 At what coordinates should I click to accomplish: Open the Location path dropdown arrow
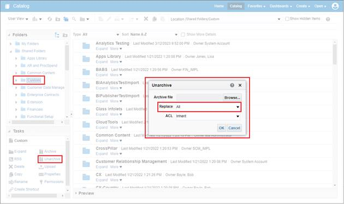(279, 19)
